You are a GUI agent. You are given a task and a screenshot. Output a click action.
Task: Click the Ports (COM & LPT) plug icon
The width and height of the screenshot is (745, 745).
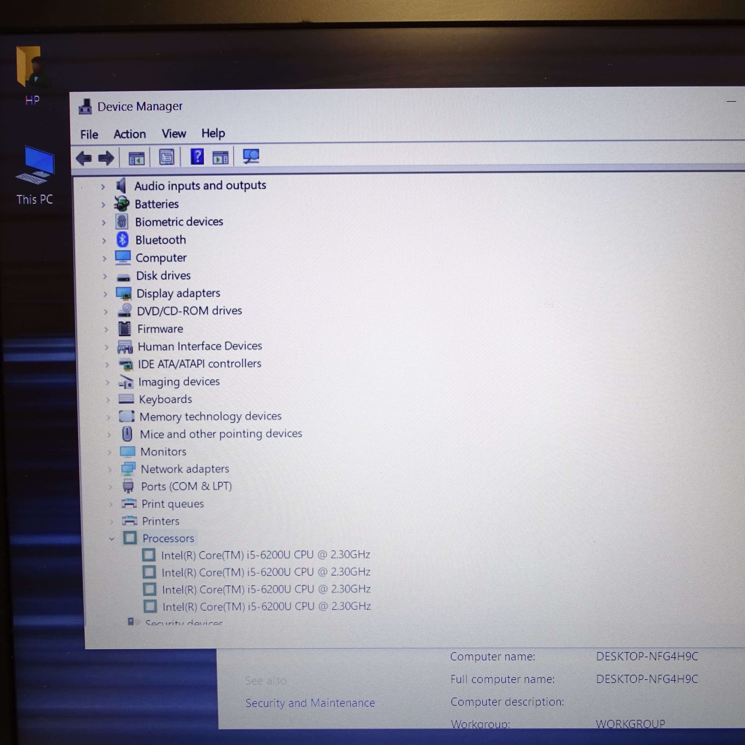click(x=128, y=486)
